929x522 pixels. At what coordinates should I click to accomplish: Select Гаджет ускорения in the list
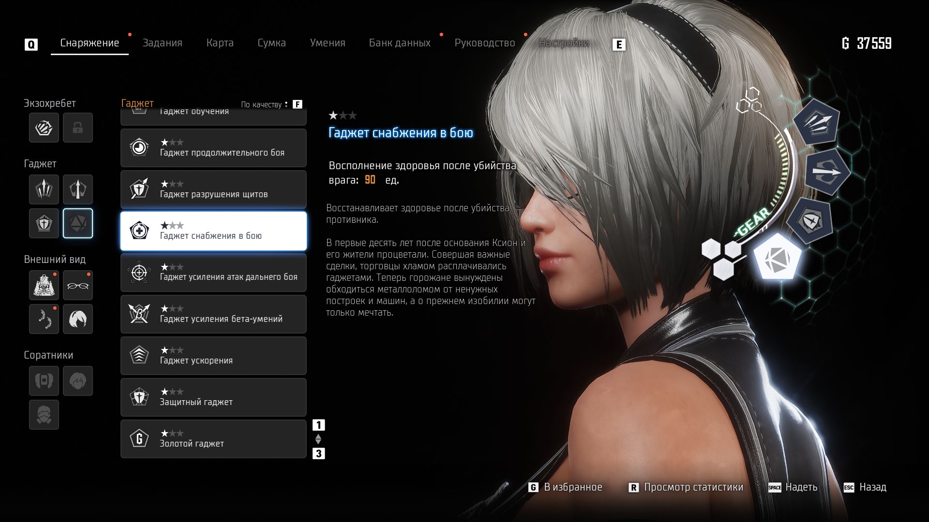[213, 356]
